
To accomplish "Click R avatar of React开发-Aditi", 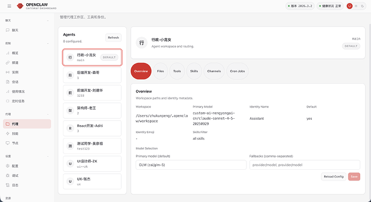I will click(x=70, y=128).
